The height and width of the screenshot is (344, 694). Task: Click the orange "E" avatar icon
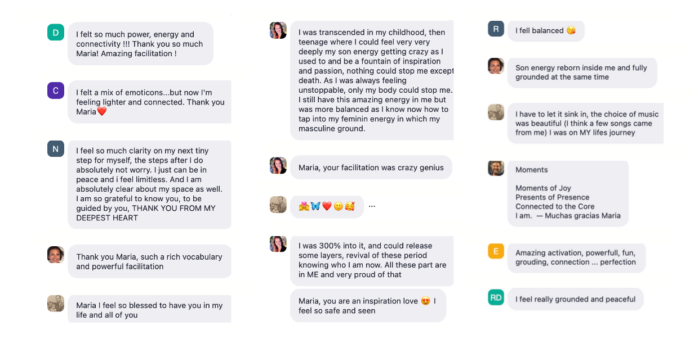tap(496, 251)
